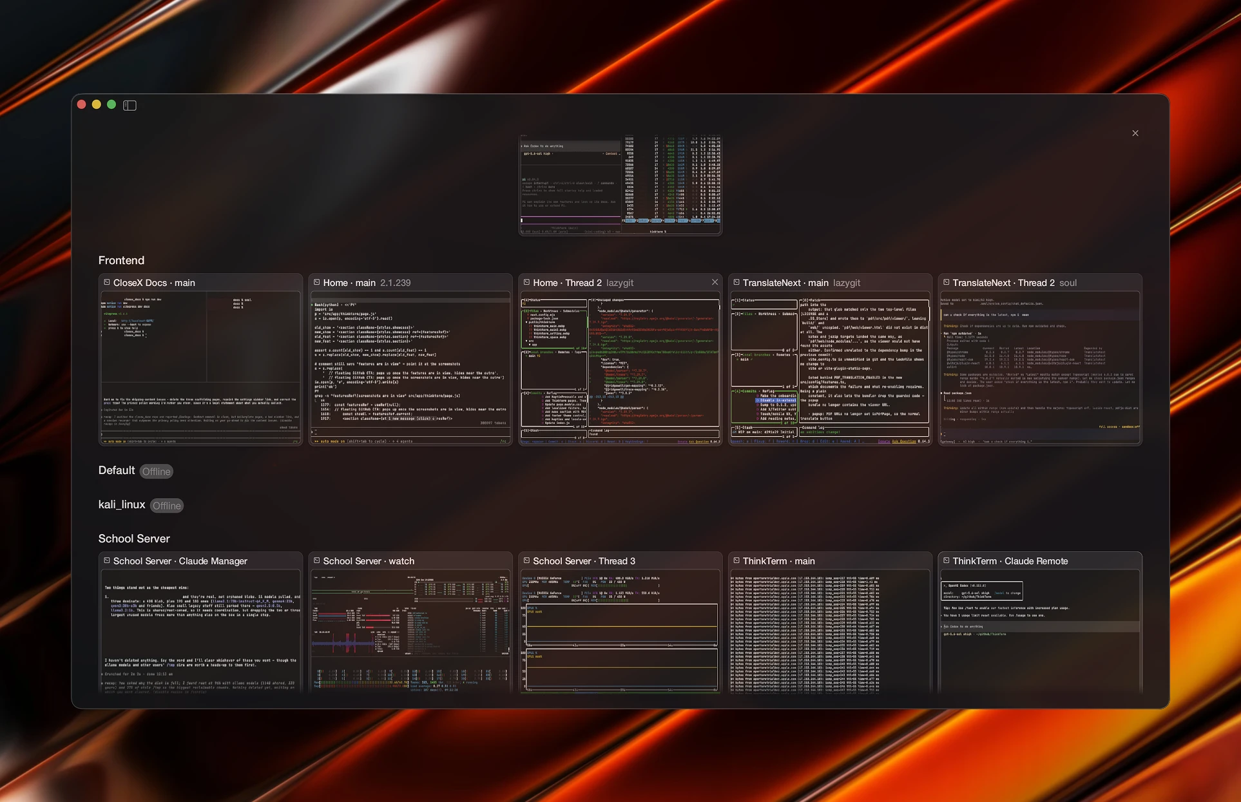Select the kali_linux group heading
This screenshot has height=802, width=1241.
122,504
